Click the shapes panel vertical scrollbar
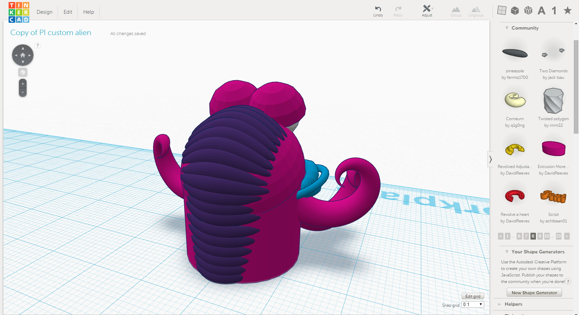 click(x=576, y=87)
